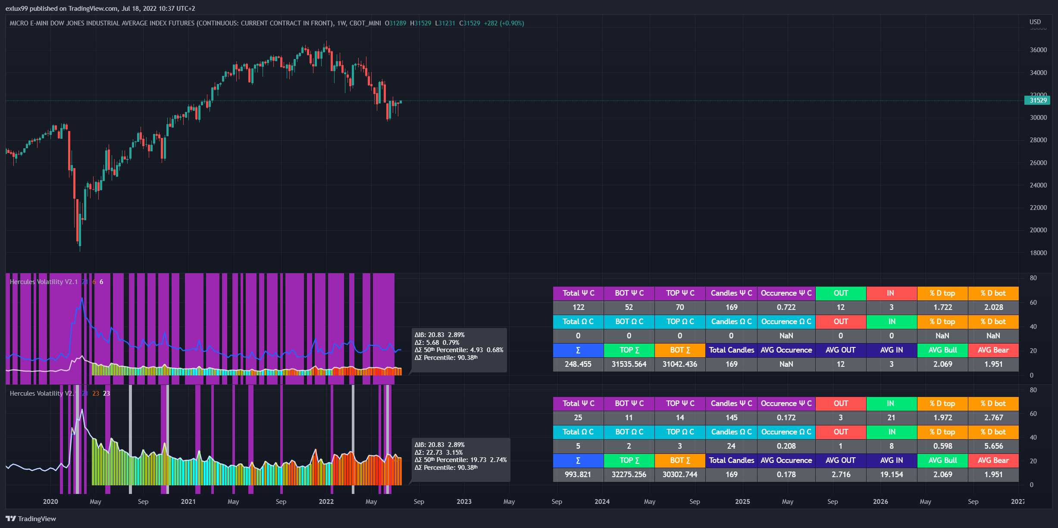1058x528 pixels.
Task: Click the 993.821 value cell in bottom table
Action: click(578, 475)
